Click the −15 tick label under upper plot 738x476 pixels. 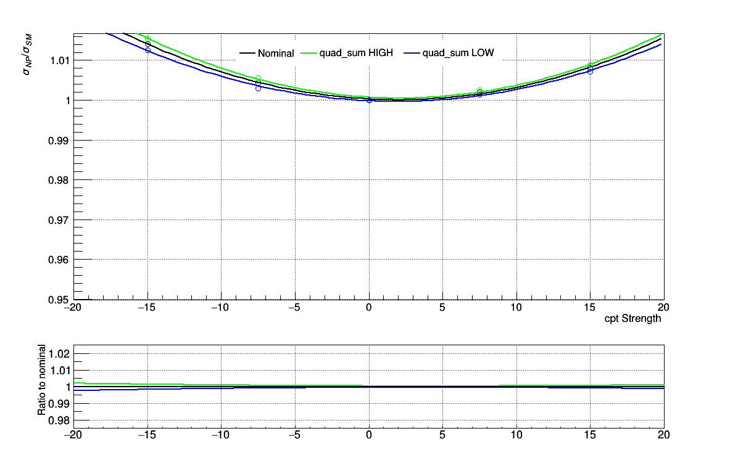tap(146, 308)
